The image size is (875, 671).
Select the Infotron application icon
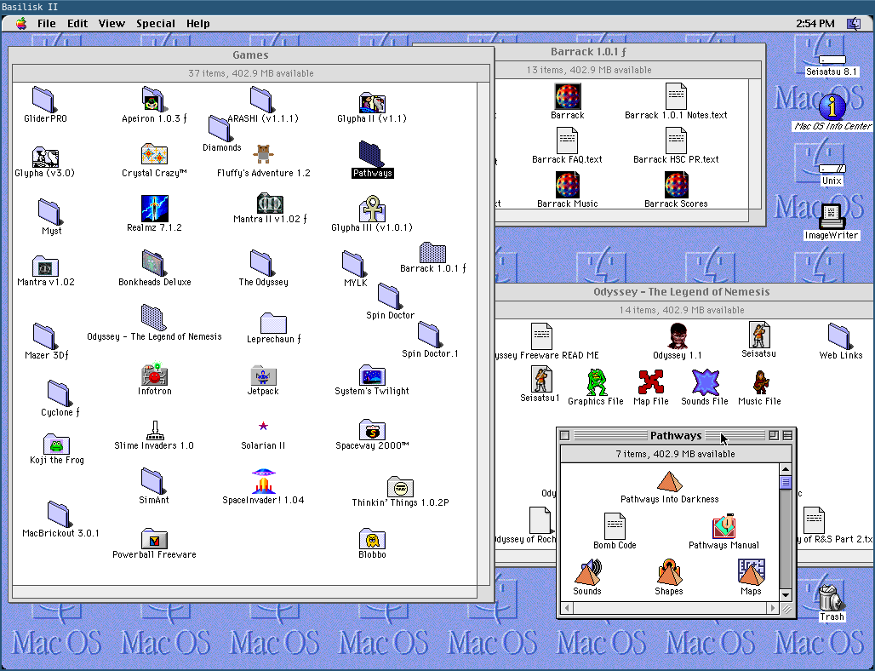point(154,374)
